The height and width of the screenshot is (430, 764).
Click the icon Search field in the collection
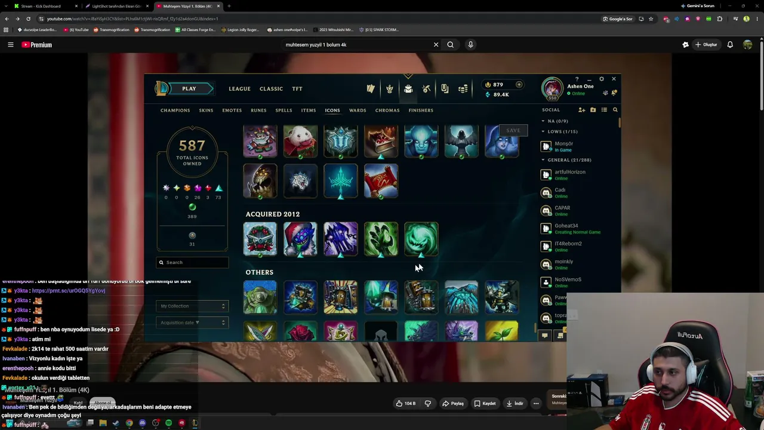[192, 262]
